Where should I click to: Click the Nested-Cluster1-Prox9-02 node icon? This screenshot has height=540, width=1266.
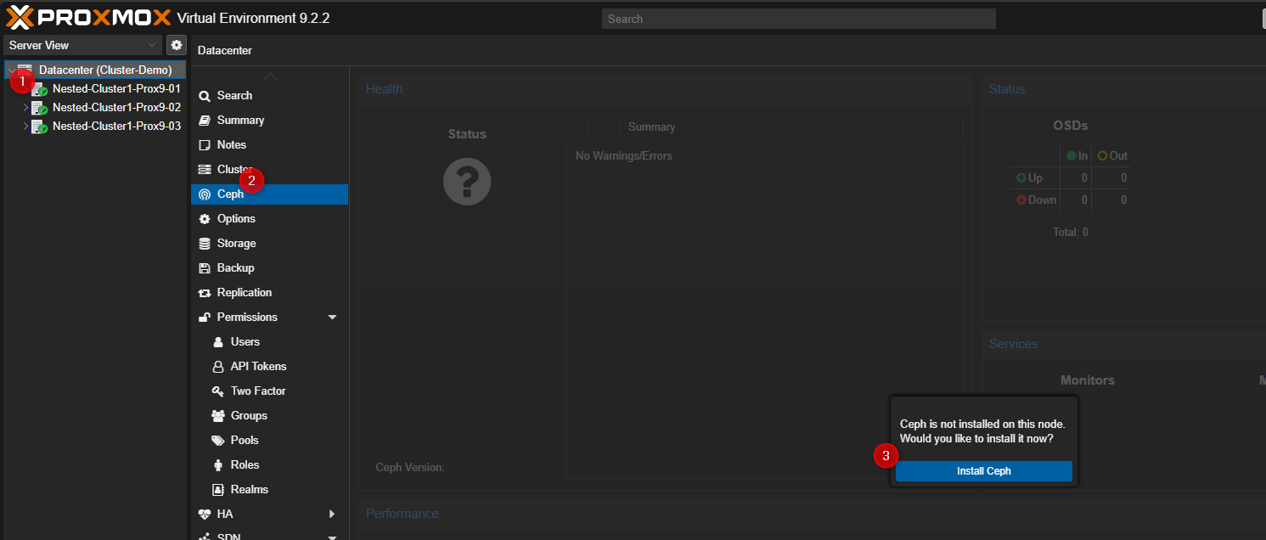[x=39, y=108]
